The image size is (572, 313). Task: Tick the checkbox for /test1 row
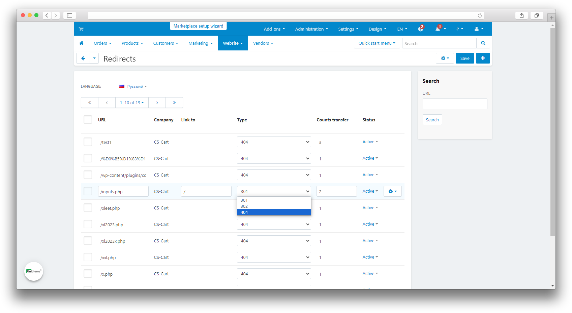88,142
